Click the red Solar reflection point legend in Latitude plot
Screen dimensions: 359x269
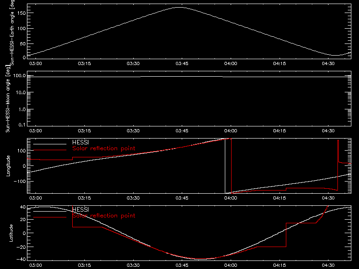[x=104, y=216]
